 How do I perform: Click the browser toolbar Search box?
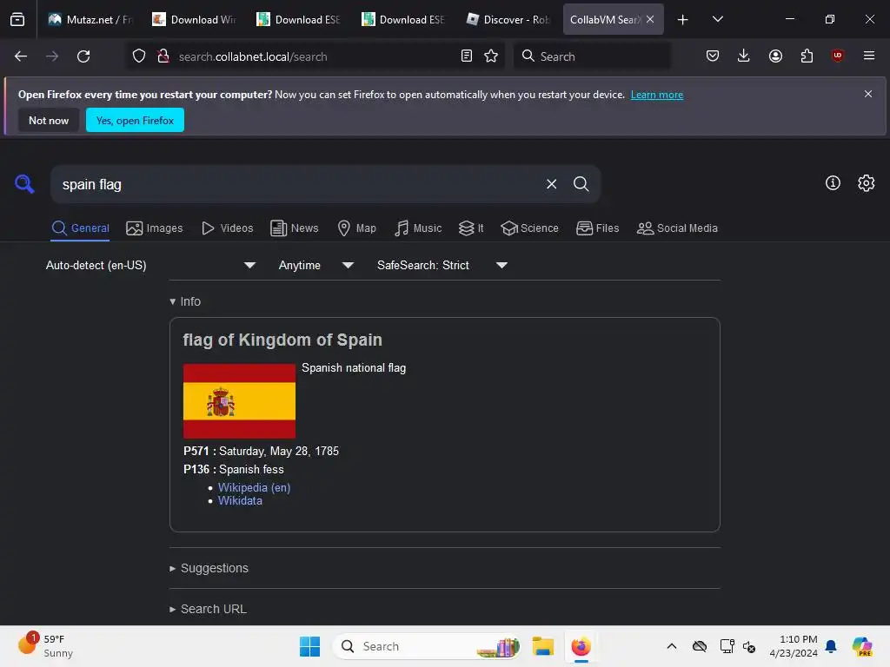pyautogui.click(x=592, y=56)
